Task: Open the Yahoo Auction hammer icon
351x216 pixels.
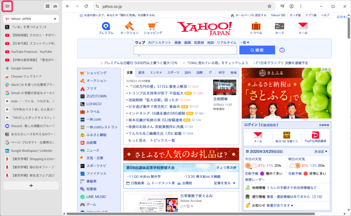Action: (129, 26)
